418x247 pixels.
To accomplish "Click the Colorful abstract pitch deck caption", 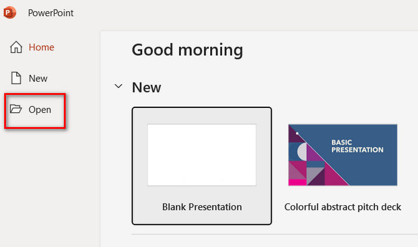I will click(342, 207).
